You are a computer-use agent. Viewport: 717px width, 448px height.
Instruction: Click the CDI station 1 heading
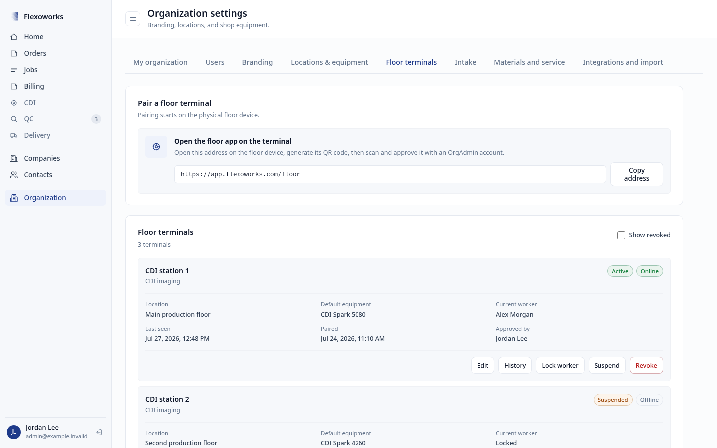[x=167, y=271]
